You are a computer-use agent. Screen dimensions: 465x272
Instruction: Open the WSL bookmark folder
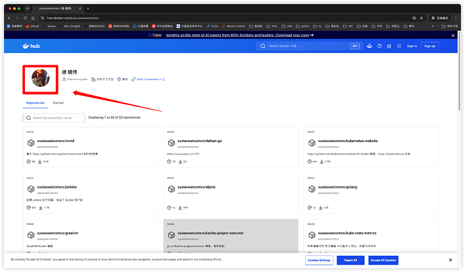[x=272, y=26]
